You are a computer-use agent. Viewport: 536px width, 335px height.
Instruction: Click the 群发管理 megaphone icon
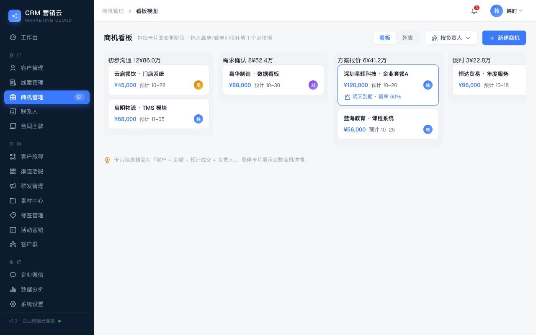point(13,186)
